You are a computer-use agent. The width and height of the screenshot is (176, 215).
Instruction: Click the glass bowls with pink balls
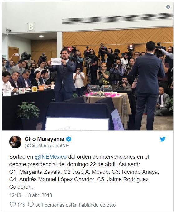tap(101, 90)
